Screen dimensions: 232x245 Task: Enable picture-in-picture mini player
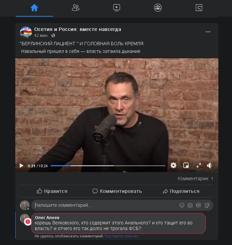point(186,165)
